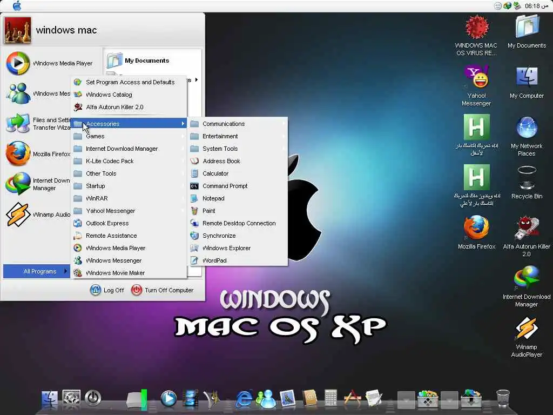Launch Internet Explorer from the dock
Image resolution: width=553 pixels, height=415 pixels.
pyautogui.click(x=244, y=399)
